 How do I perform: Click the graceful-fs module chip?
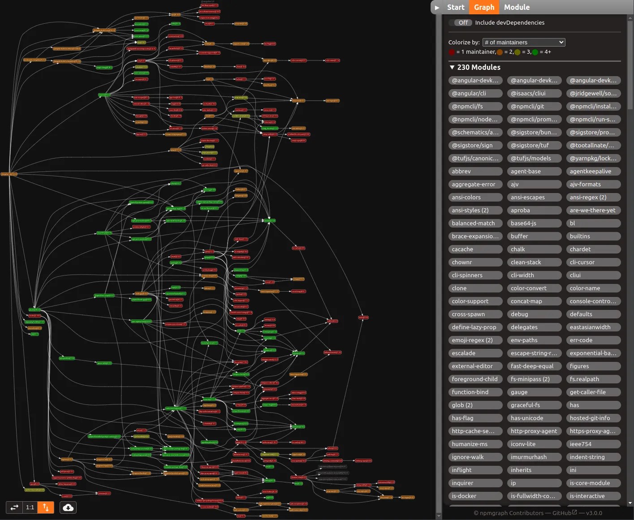tap(535, 405)
